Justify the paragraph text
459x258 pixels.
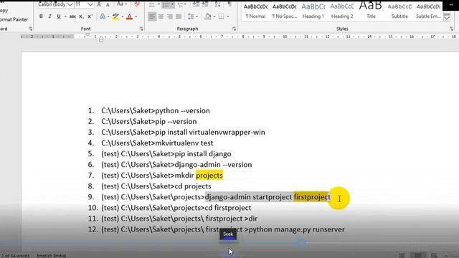(179, 16)
